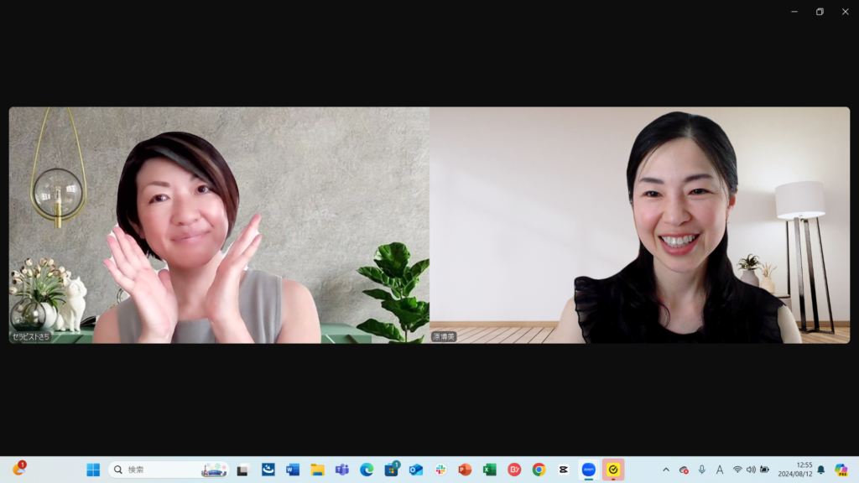This screenshot has height=483, width=859.
Task: Click the Windows Start button
Action: pyautogui.click(x=93, y=470)
